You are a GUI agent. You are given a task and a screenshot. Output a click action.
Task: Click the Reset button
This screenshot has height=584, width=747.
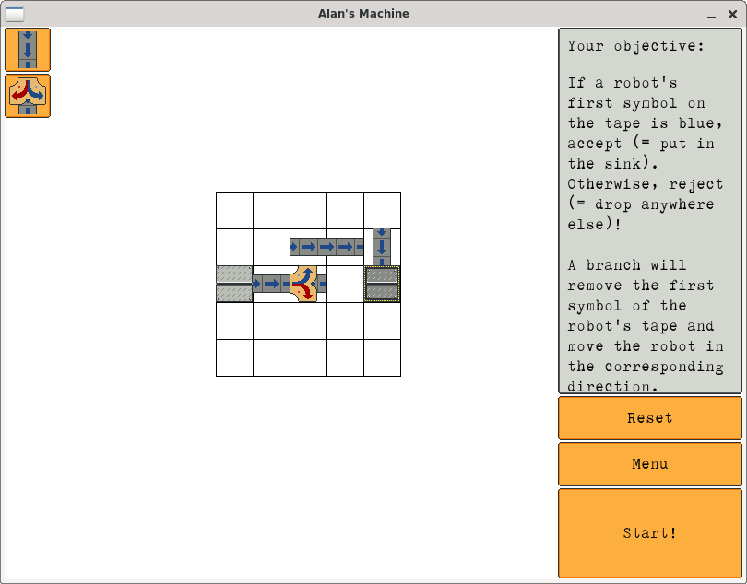(x=650, y=418)
